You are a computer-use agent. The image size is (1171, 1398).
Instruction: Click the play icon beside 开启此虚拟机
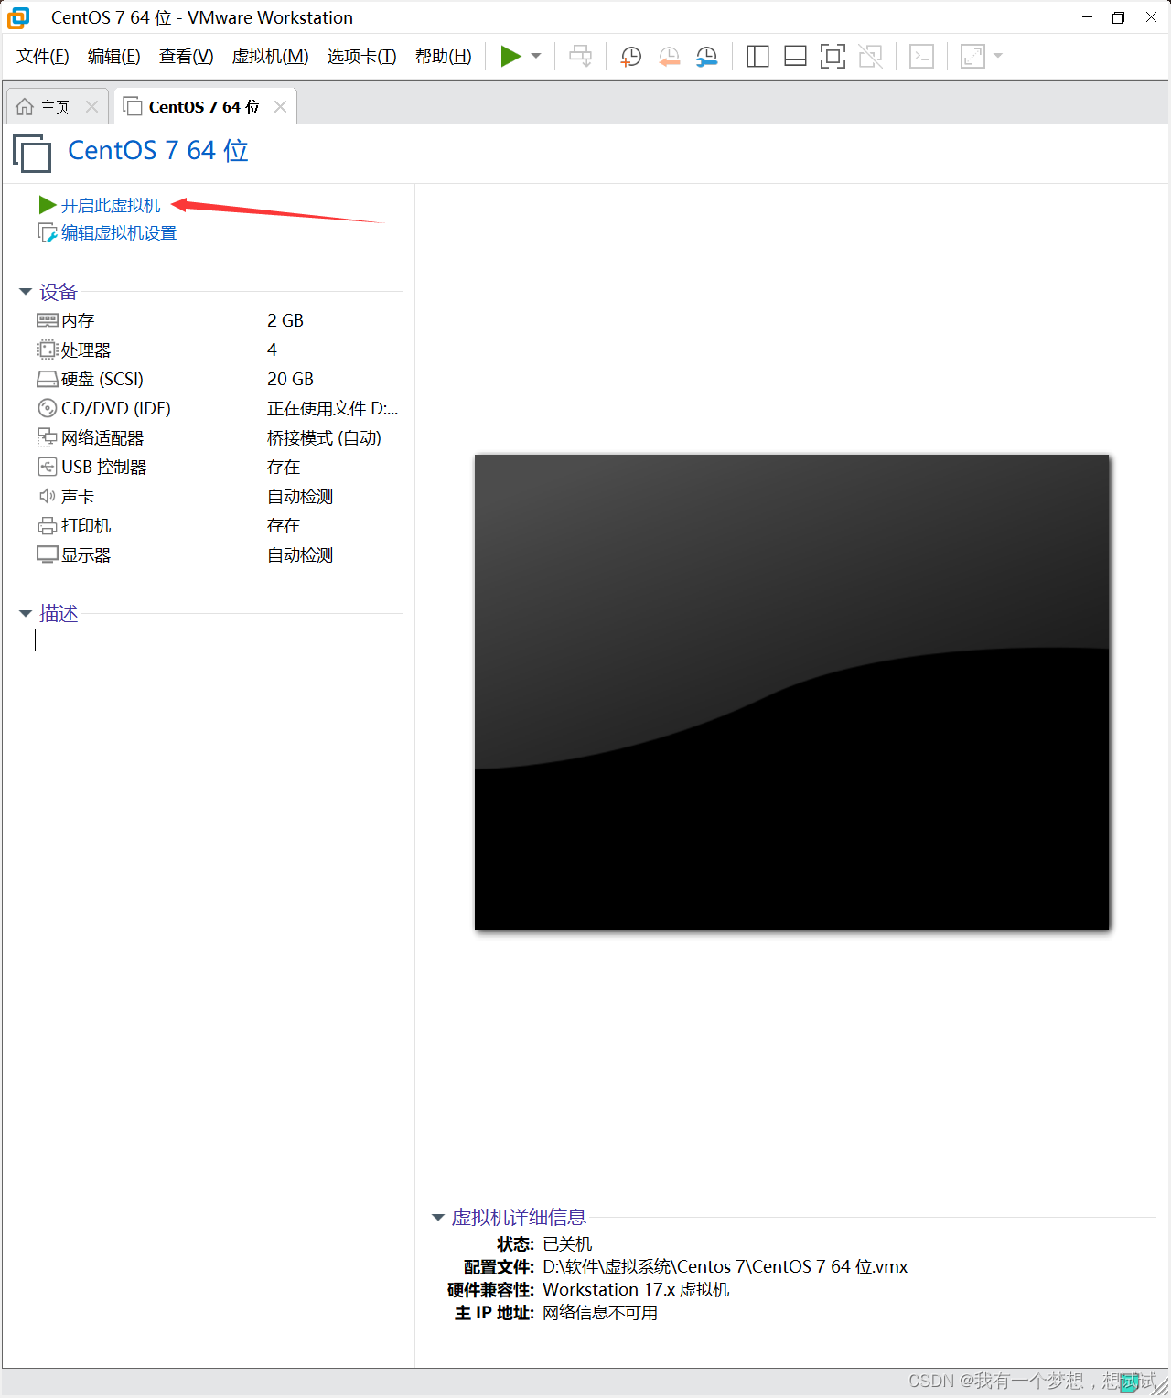pyautogui.click(x=48, y=205)
